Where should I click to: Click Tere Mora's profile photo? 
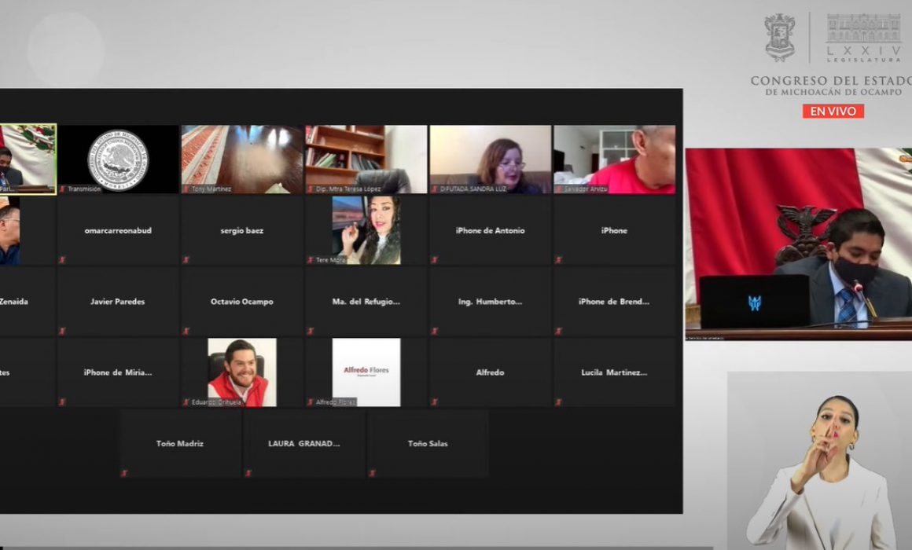(x=366, y=230)
